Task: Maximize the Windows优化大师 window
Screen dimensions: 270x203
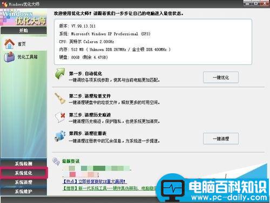Action: coord(256,3)
